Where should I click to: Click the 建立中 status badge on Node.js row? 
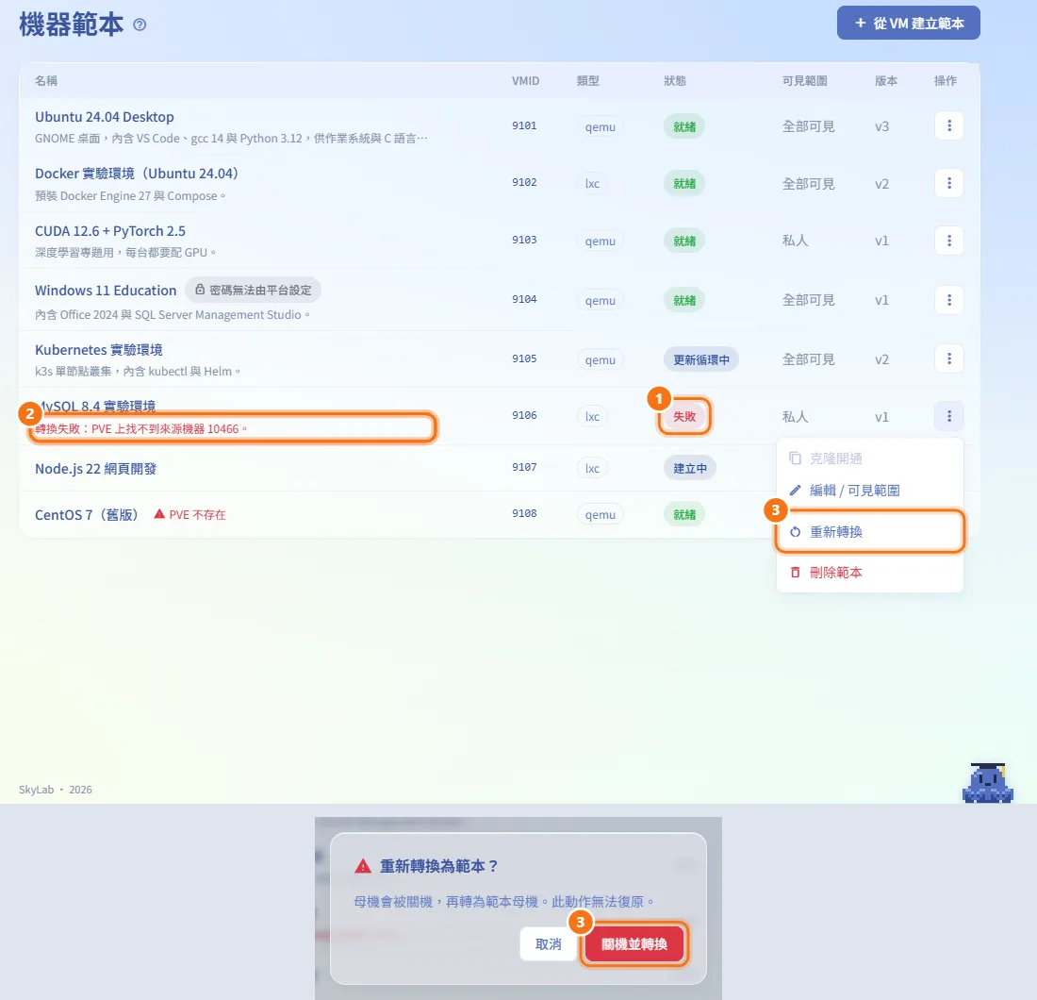click(690, 469)
